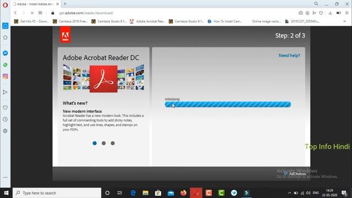Open Microsoft Store from taskbar

tap(158, 193)
